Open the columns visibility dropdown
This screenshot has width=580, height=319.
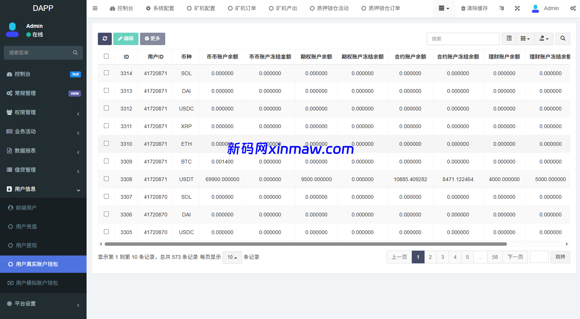click(x=525, y=39)
